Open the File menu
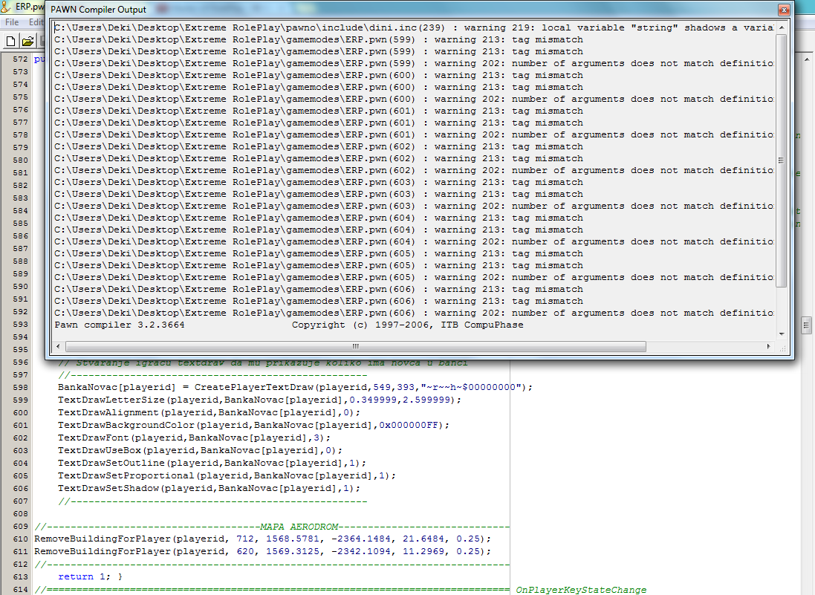815x595 pixels. tap(11, 22)
